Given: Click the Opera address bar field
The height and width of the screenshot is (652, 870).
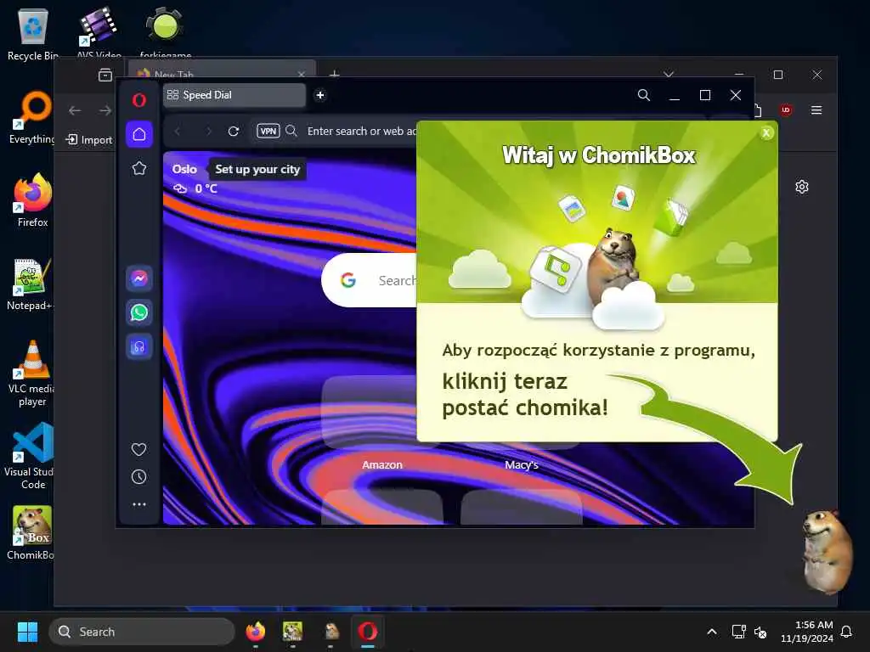Looking at the screenshot, I should [360, 131].
